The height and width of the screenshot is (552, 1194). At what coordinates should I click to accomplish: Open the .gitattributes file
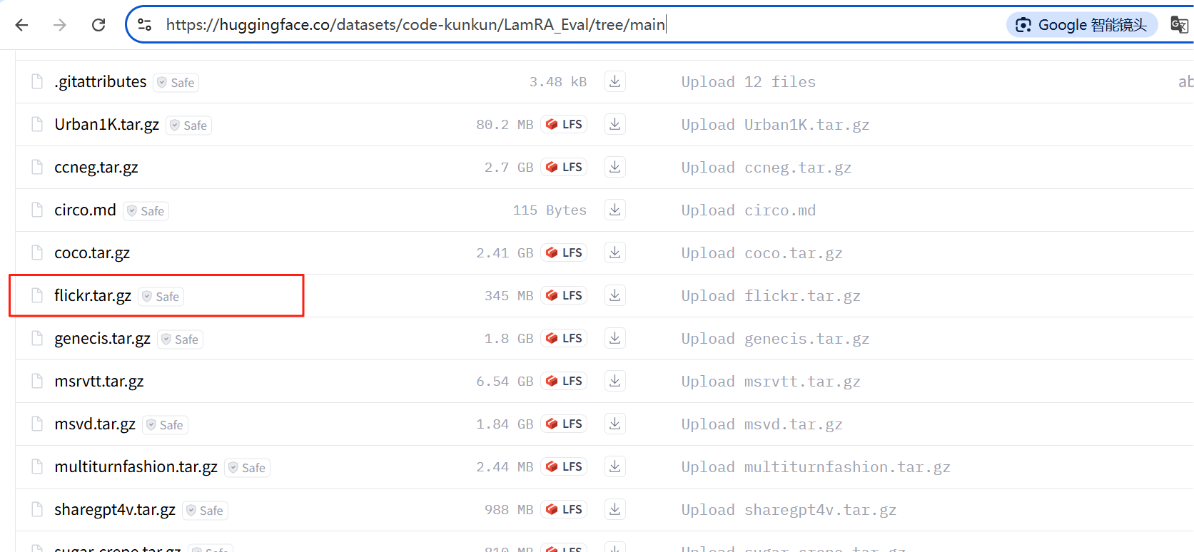pyautogui.click(x=101, y=82)
